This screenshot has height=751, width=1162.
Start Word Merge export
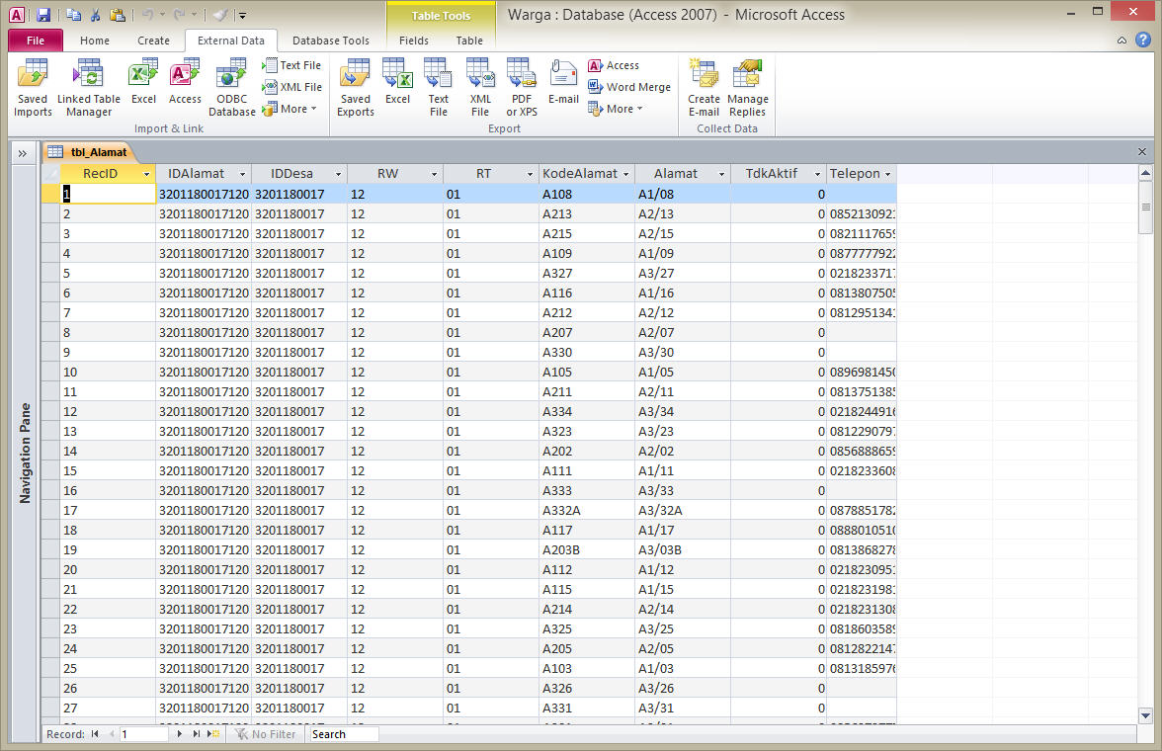click(x=629, y=87)
